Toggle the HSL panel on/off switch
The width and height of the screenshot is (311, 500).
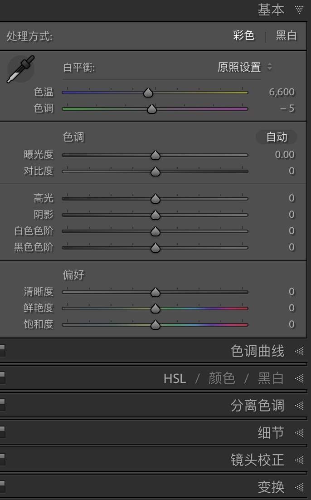tap(2, 378)
